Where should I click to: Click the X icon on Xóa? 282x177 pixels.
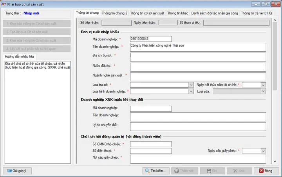235,171
